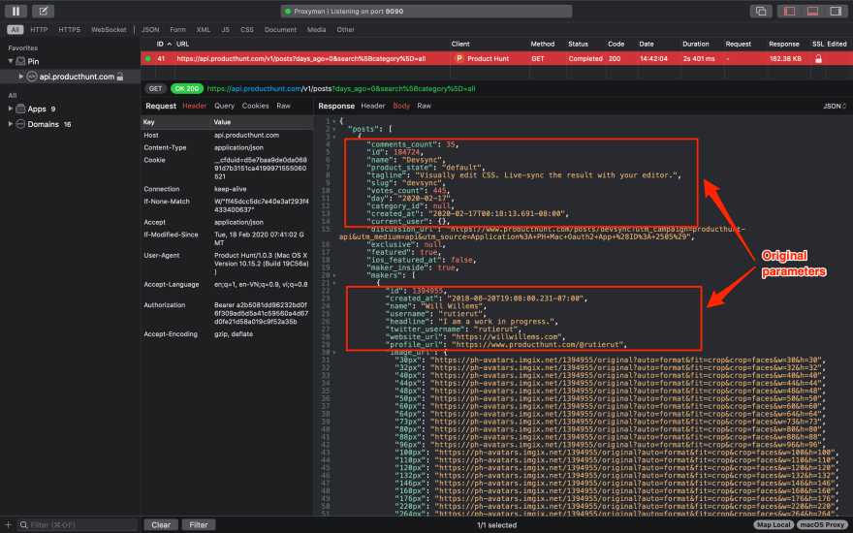The image size is (853, 533).
Task: Click the green status dot of row 41
Action: click(148, 59)
